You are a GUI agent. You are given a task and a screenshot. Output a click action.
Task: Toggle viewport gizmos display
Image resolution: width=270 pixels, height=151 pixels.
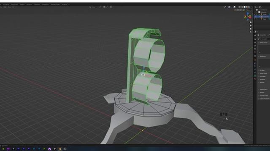229,7
